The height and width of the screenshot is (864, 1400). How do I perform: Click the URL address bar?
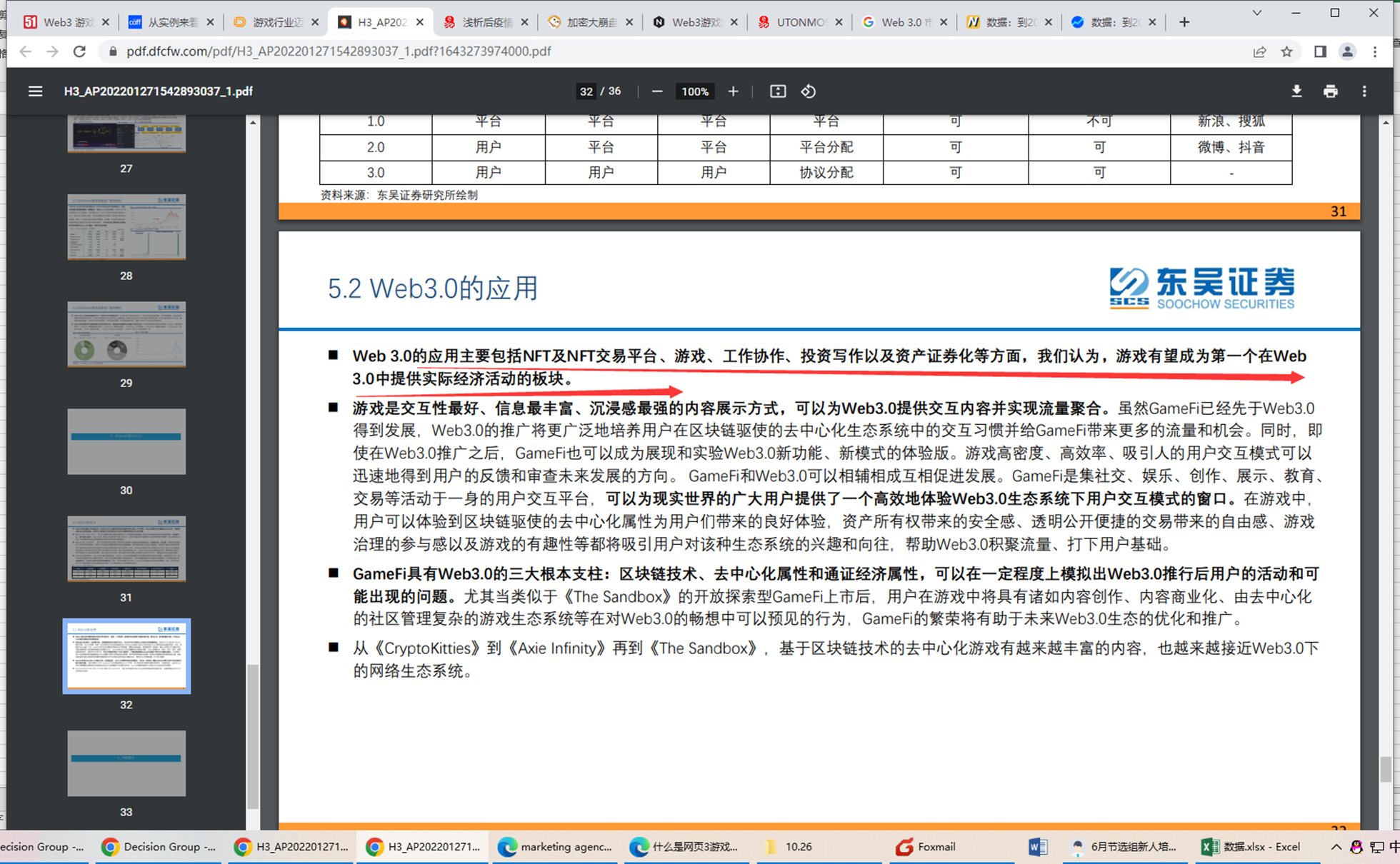(671, 51)
